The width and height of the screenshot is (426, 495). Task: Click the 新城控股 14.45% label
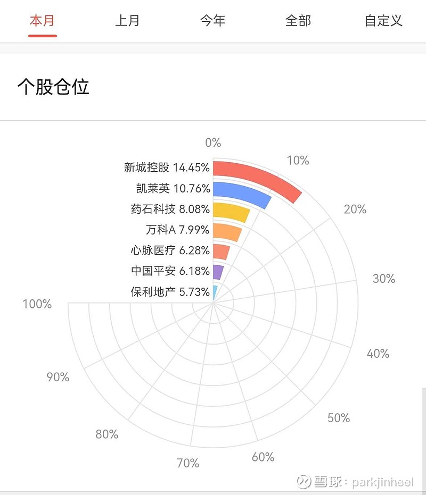(x=167, y=168)
